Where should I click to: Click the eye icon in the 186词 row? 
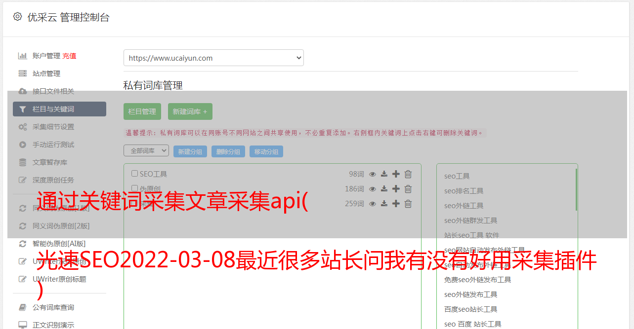click(373, 189)
